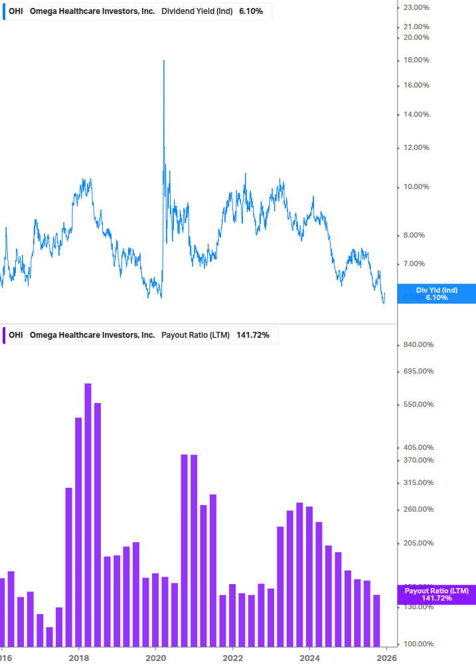Screen dimensions: 476x667
Task: Click the 405.00% payout axis label
Action: pyautogui.click(x=418, y=447)
